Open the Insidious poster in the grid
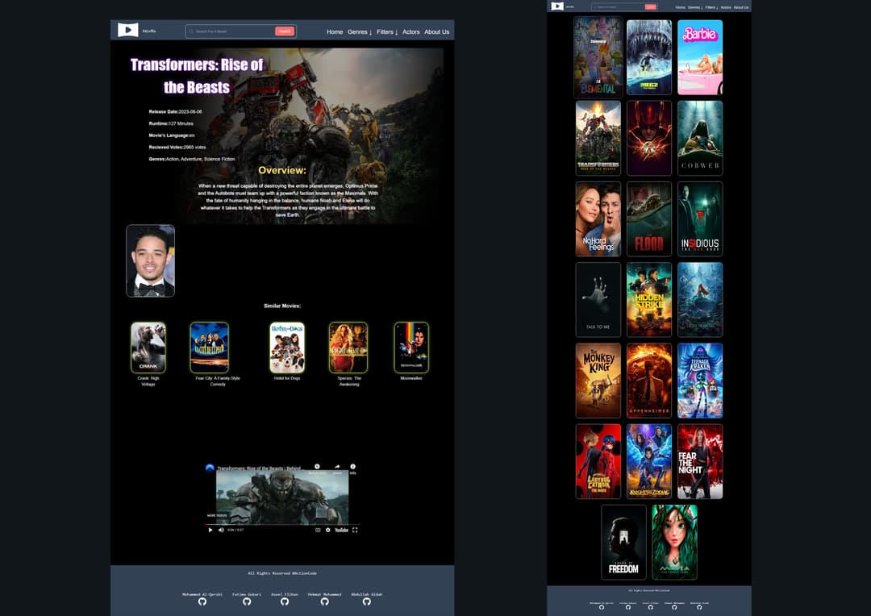Viewport: 871px width, 616px height. coord(701,219)
